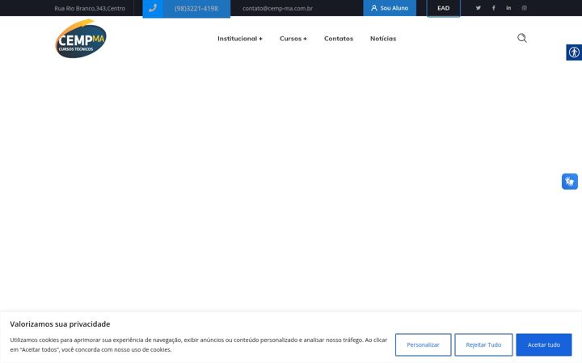Image resolution: width=582 pixels, height=363 pixels.
Task: Click Personalizar cookie settings button
Action: 423,345
